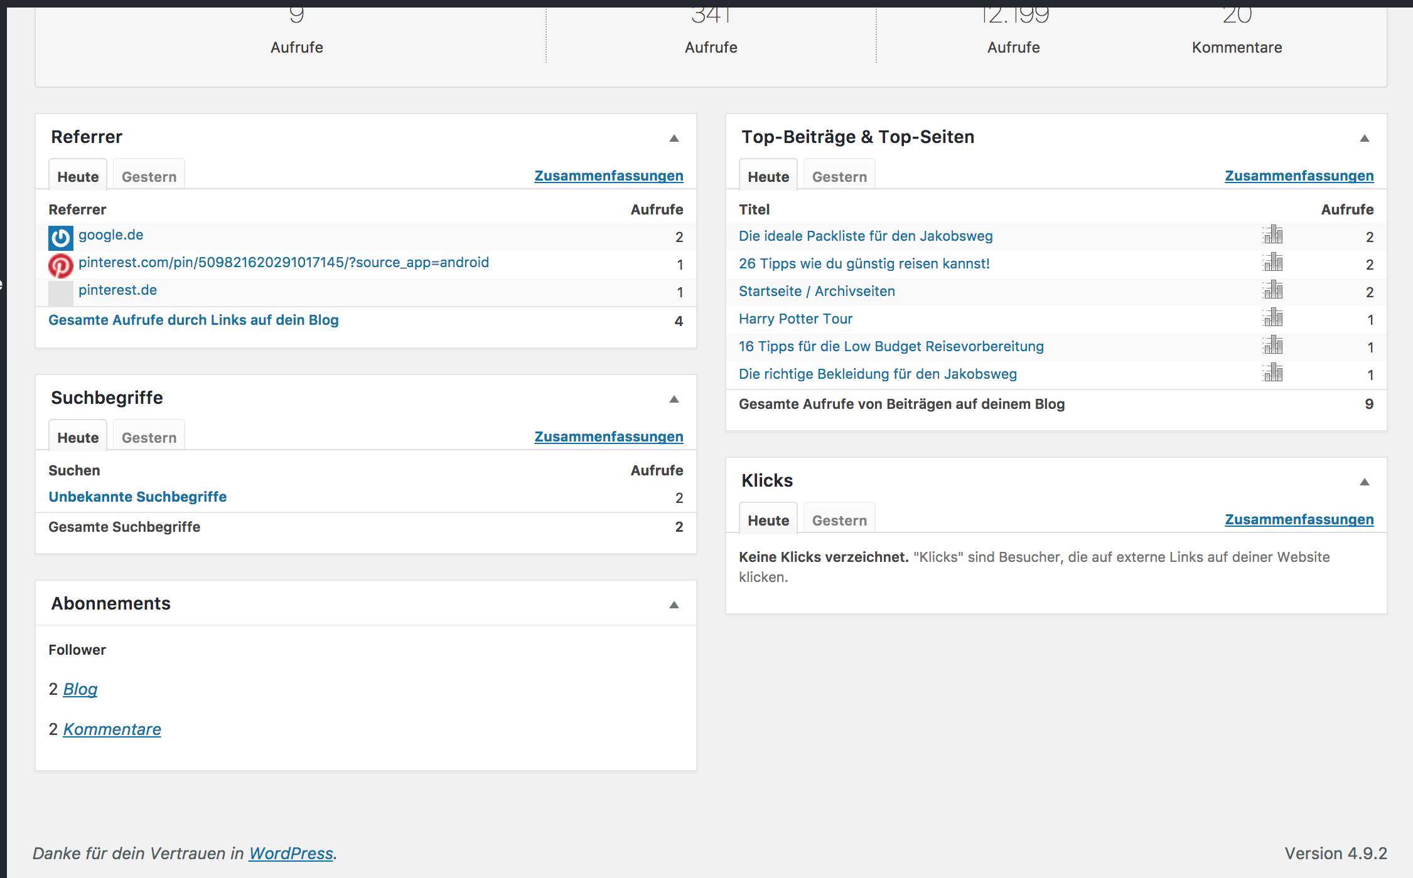Click stats chart icon for Harry Potter Tour

(1272, 318)
